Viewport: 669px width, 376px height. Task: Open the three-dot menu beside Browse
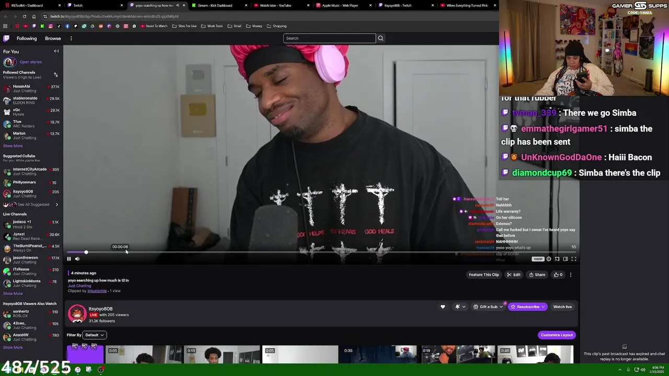71,38
